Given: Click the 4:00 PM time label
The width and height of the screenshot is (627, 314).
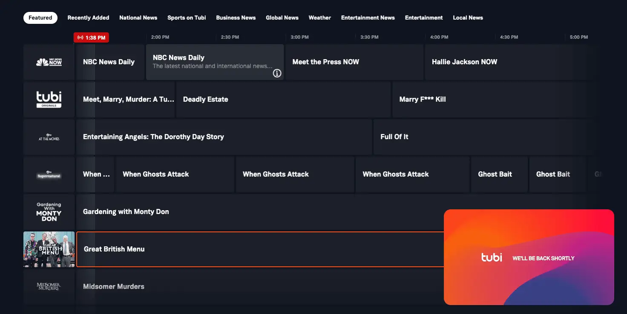Looking at the screenshot, I should coord(439,37).
